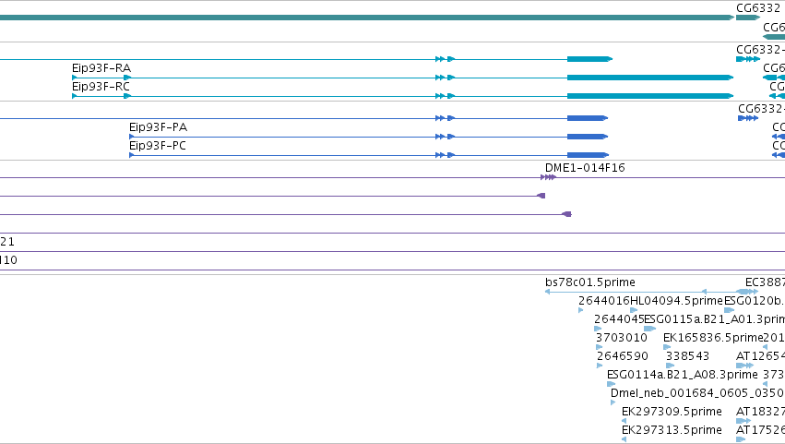The width and height of the screenshot is (785, 444).
Task: Click the Eip93F-PC protein label
Action: point(158,146)
